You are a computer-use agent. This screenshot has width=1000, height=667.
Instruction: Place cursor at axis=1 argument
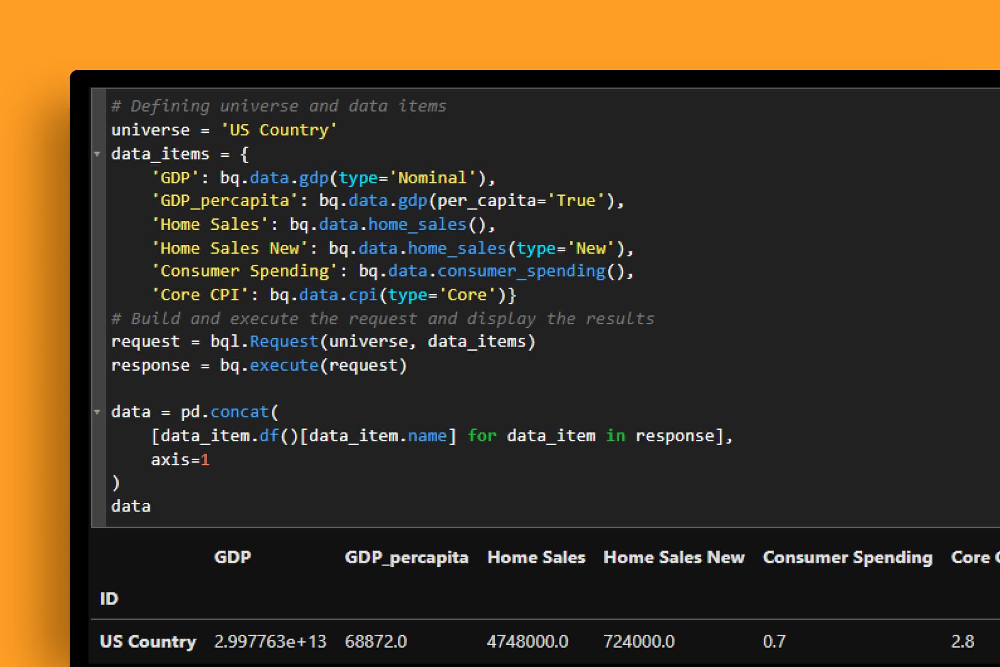coord(180,460)
